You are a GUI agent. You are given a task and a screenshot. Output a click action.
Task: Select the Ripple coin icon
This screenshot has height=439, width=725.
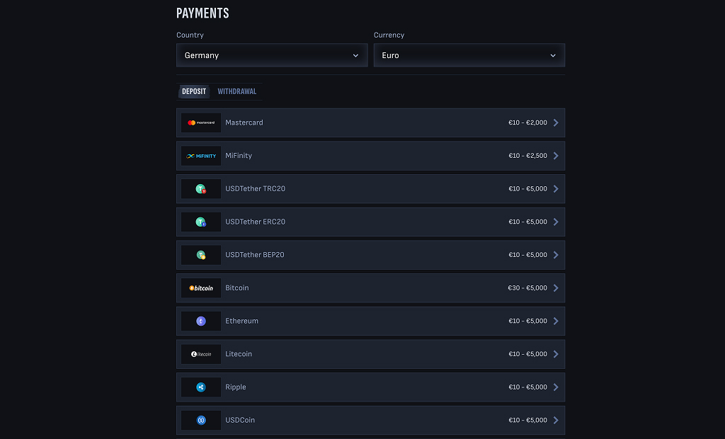200,387
